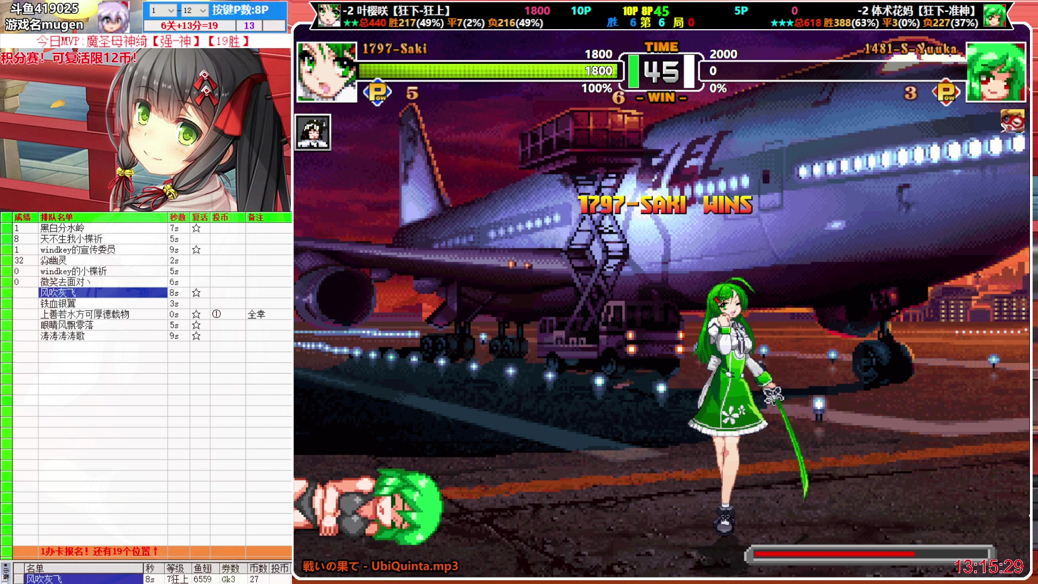Image resolution: width=1038 pixels, height=584 pixels.
Task: Click the purple 13 value field
Action: 249,25
